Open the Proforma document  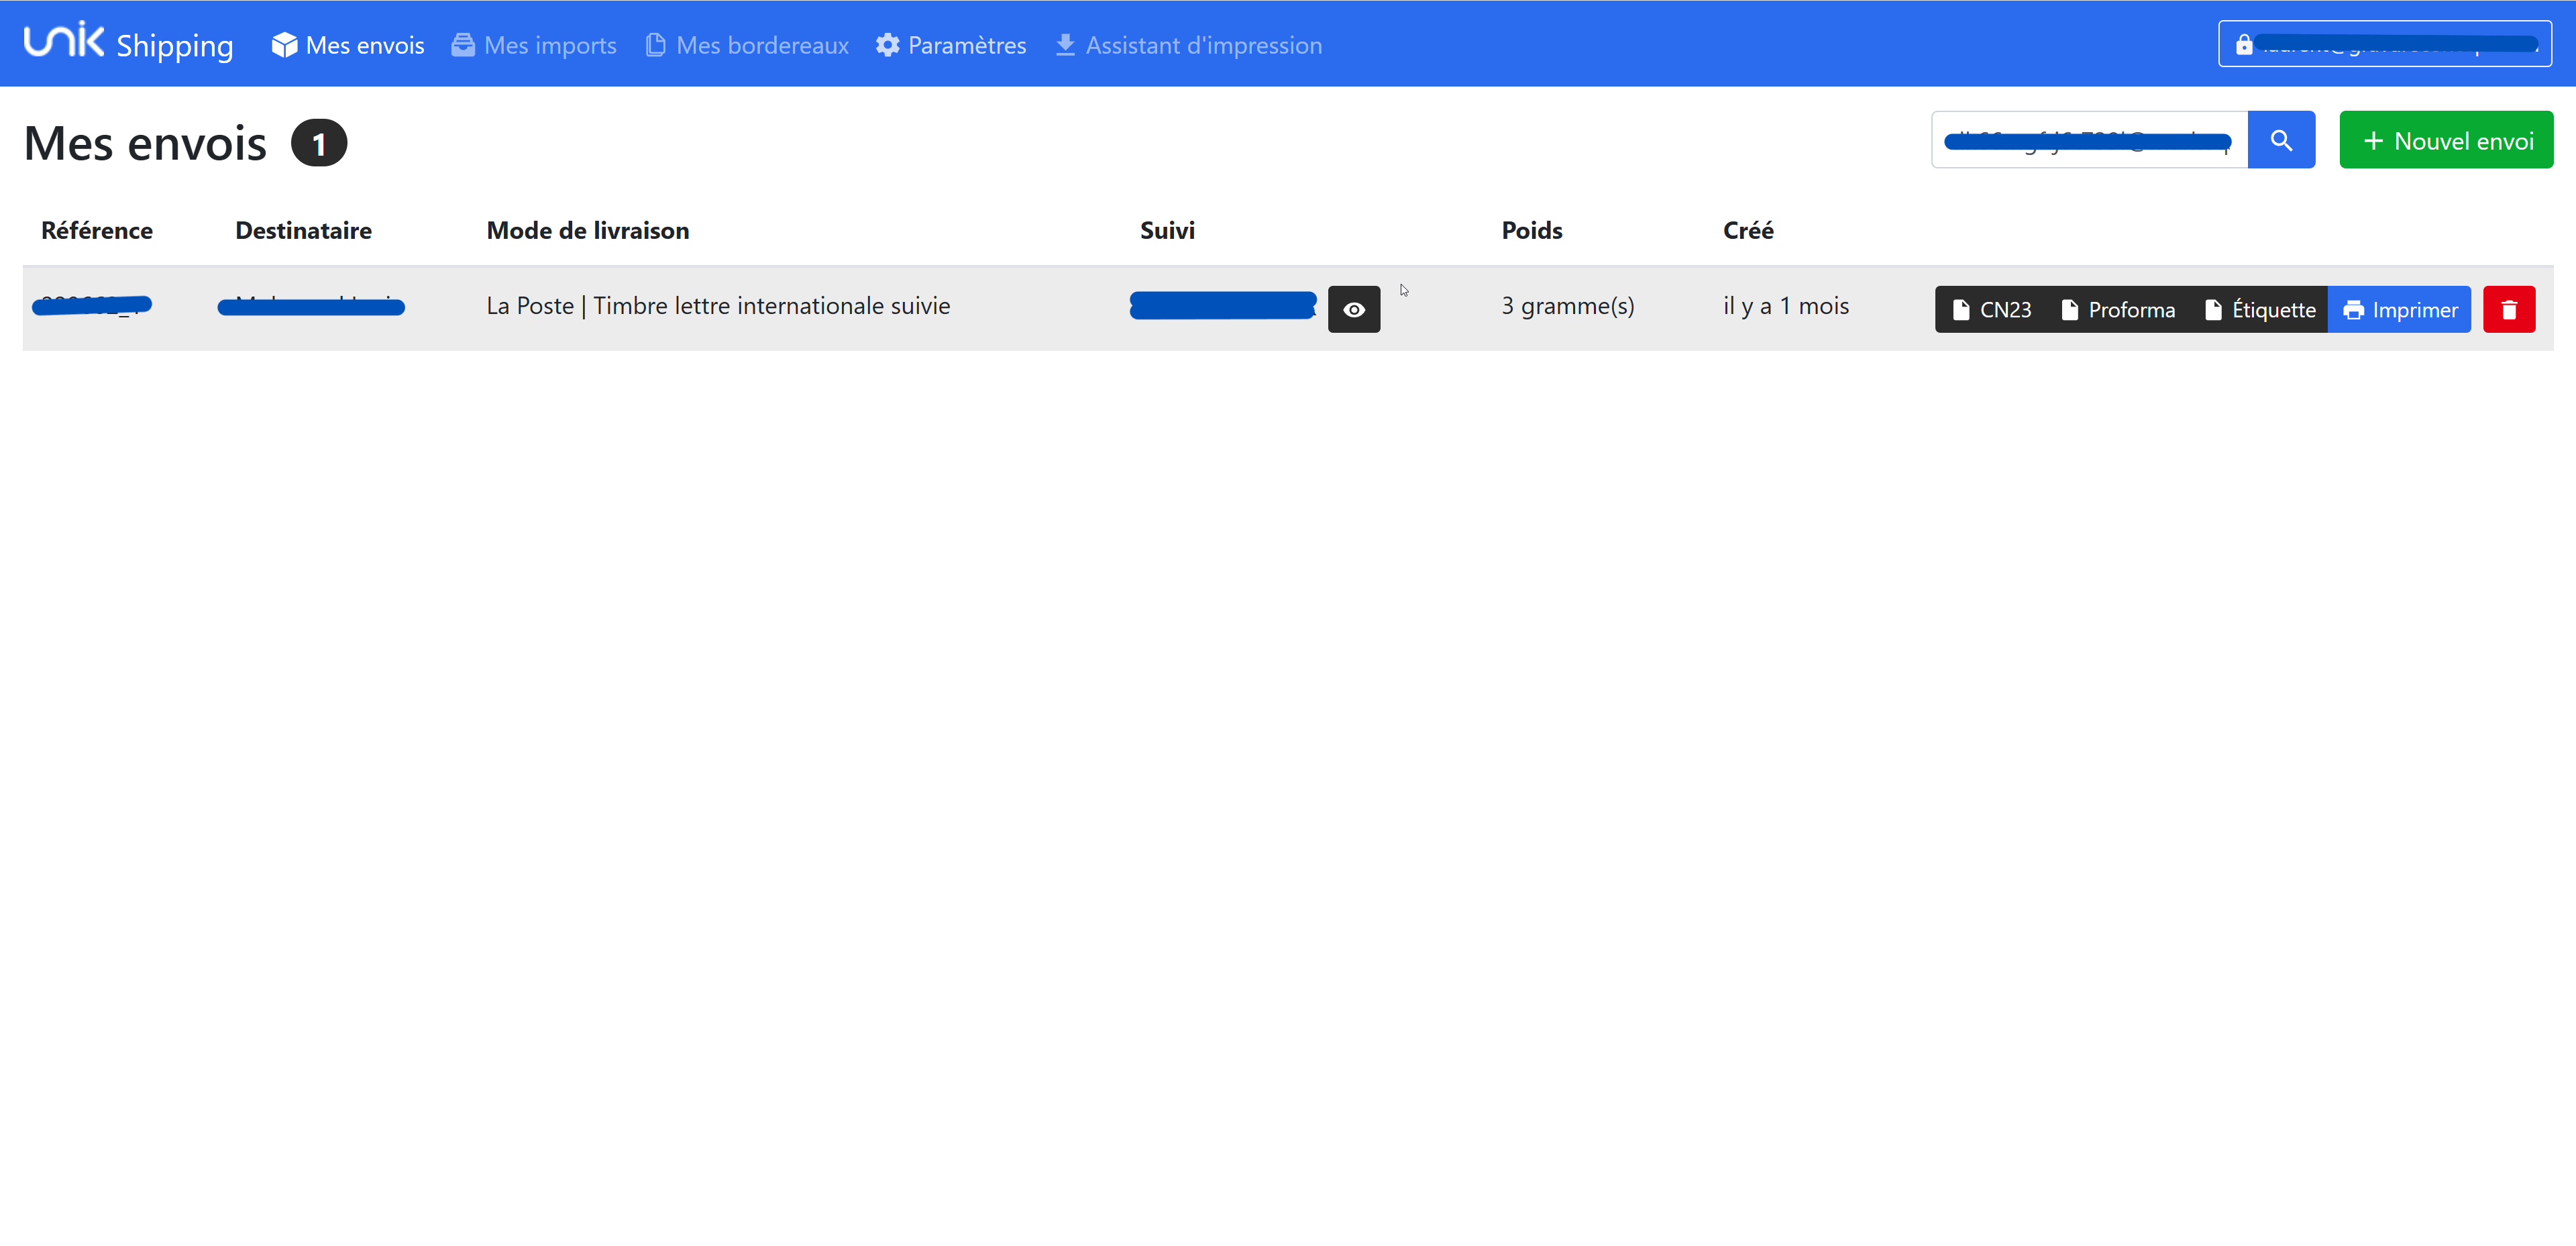point(2118,309)
